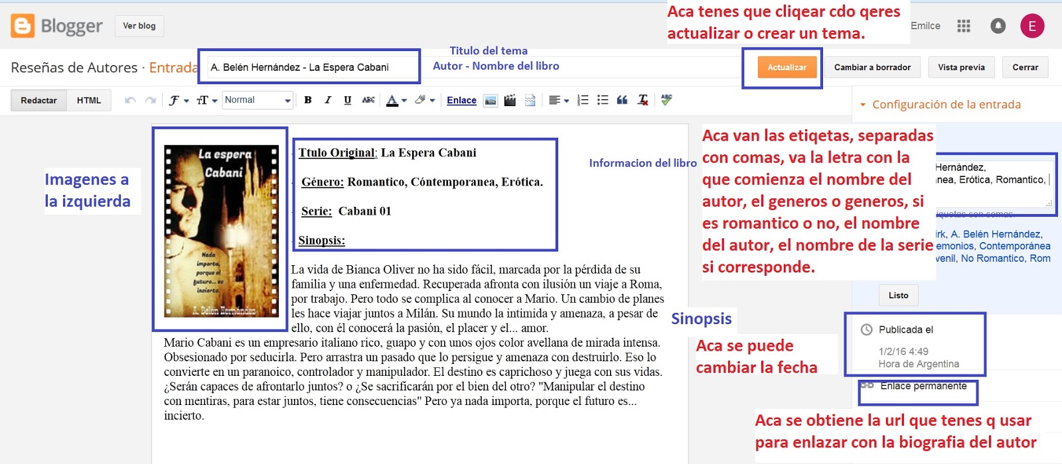Add the A. Belén Hernández suggested label
1062x464 pixels.
click(996, 234)
